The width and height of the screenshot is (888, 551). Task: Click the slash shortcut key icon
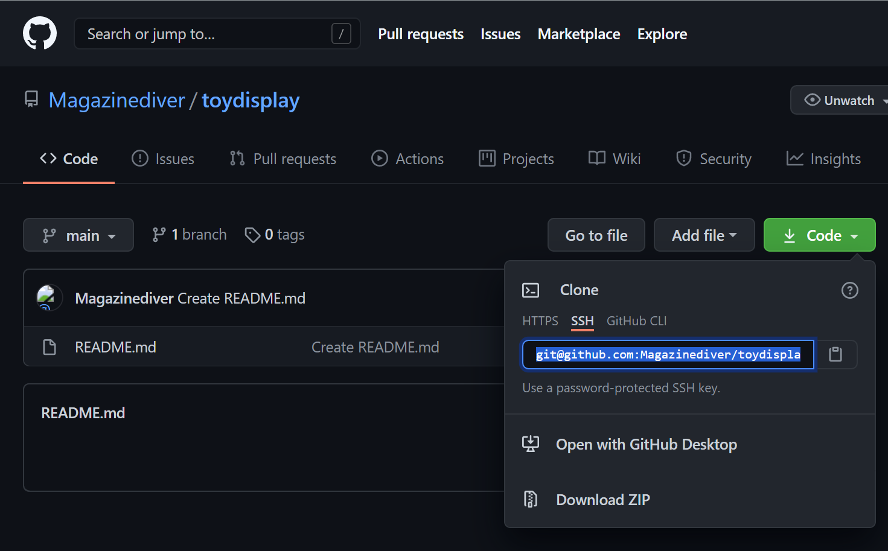coord(341,34)
